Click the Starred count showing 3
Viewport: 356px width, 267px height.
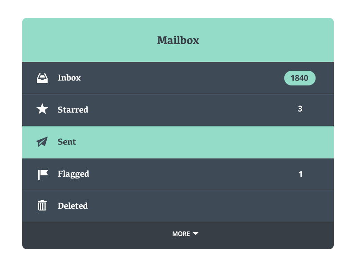click(x=300, y=109)
